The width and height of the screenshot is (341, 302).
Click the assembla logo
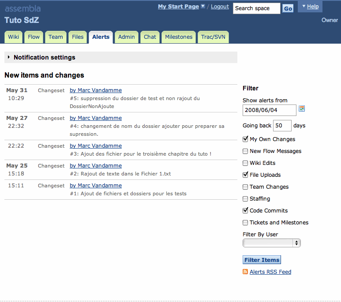click(x=23, y=8)
